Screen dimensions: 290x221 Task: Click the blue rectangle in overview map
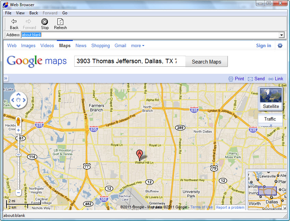(267, 191)
